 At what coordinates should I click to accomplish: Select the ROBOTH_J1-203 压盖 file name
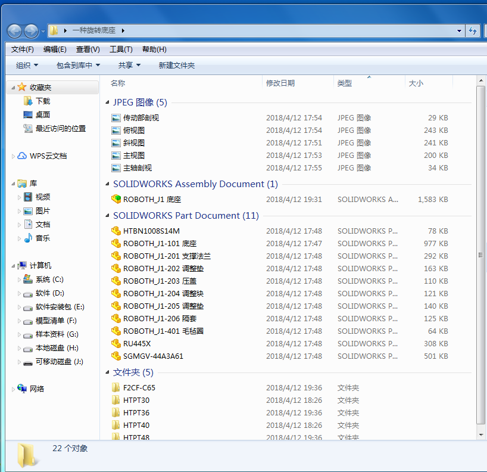click(x=160, y=281)
